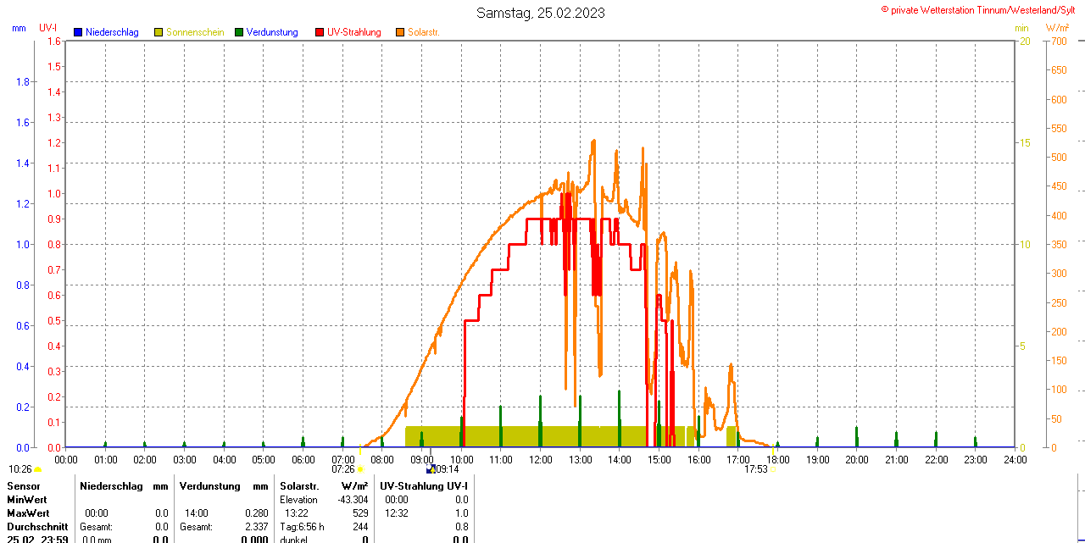Image resolution: width=1085 pixels, height=543 pixels.
Task: Click the yellow cloud icon beside 10:26
Action: click(x=38, y=469)
